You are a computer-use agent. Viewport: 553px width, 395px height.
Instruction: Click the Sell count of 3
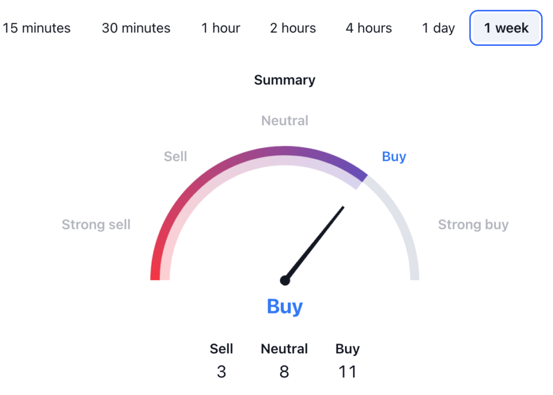221,372
